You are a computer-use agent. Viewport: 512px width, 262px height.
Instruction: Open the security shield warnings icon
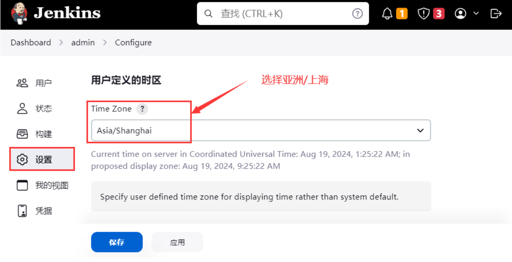click(424, 14)
